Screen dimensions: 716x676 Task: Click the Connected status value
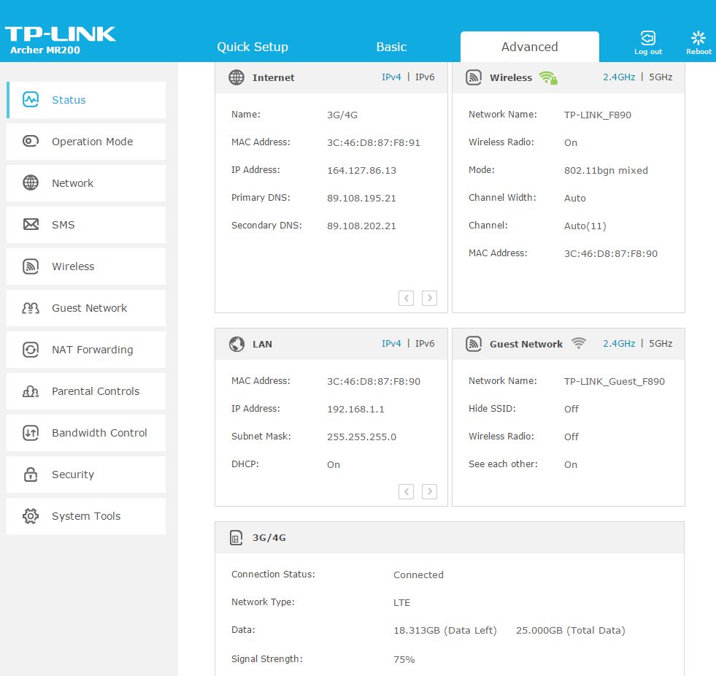418,575
